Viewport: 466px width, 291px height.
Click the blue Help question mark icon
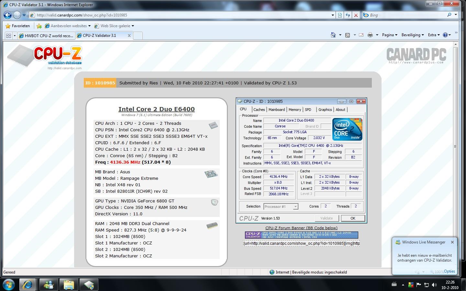[x=445, y=35]
